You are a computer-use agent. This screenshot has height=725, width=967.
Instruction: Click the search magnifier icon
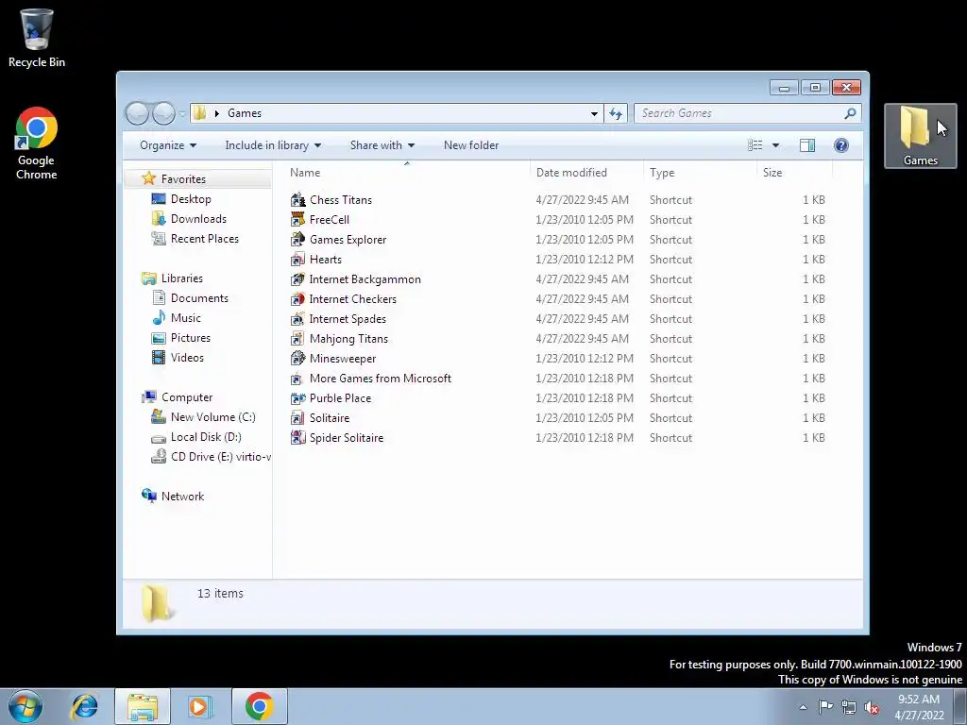[x=850, y=113]
